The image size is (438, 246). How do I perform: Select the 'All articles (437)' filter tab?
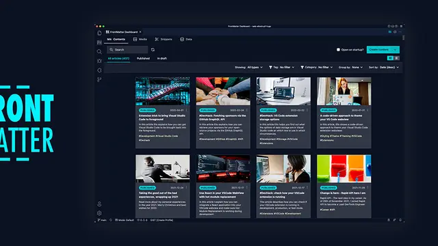point(118,58)
